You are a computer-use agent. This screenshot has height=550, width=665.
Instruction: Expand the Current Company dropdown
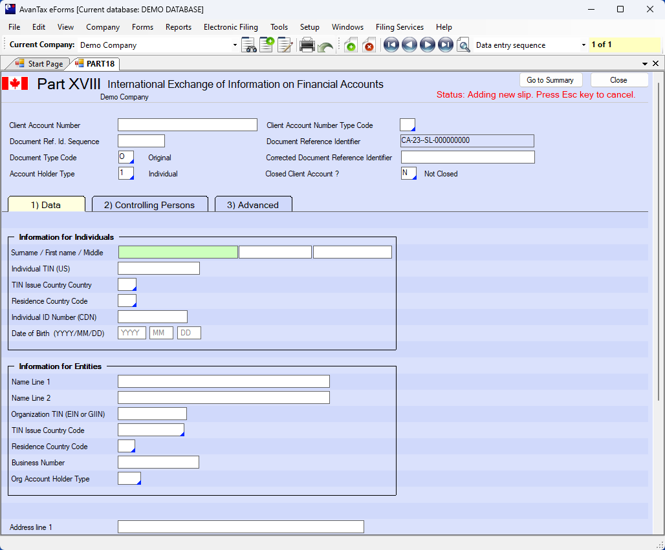pos(235,45)
